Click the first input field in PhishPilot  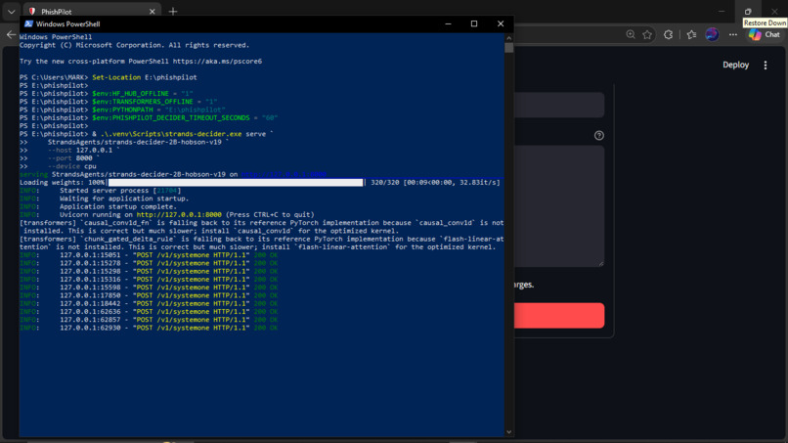point(559,105)
